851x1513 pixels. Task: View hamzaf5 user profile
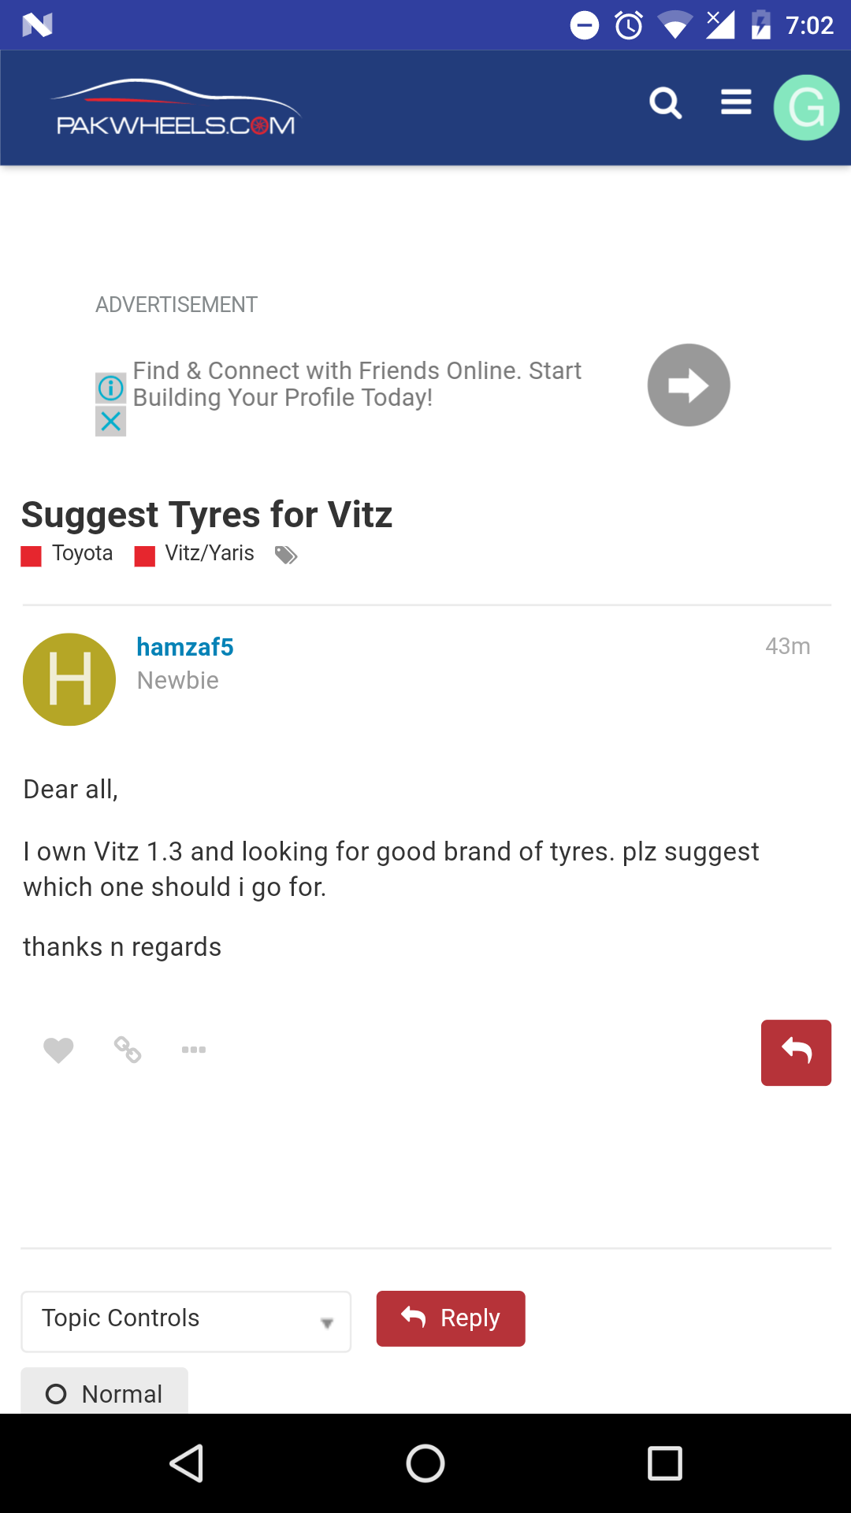(x=185, y=647)
